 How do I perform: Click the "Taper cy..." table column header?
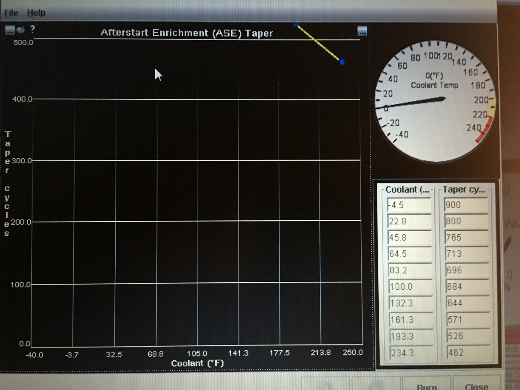464,190
